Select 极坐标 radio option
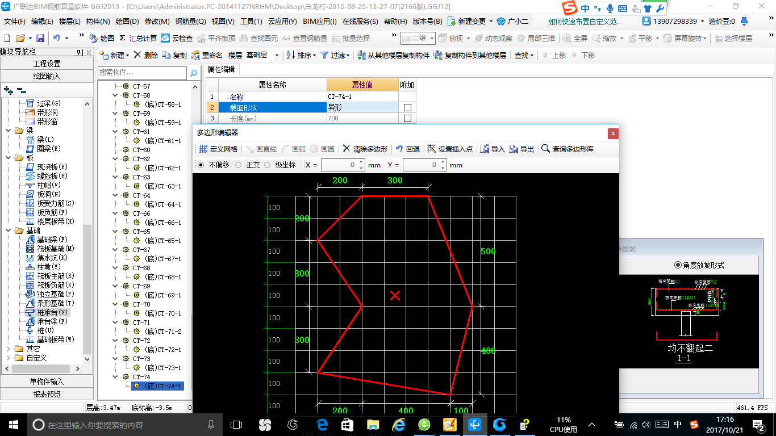The width and height of the screenshot is (776, 436). click(268, 165)
